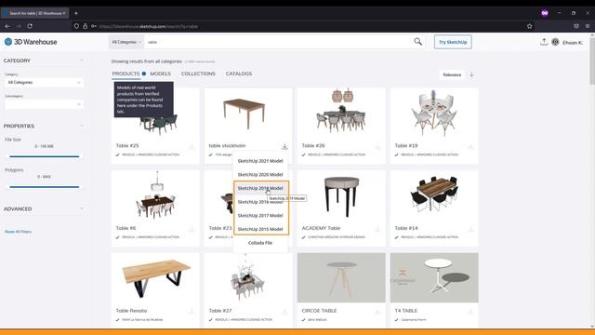Viewport: 595px width, 335px height.
Task: Click download icon on table stockholm
Action: [284, 146]
